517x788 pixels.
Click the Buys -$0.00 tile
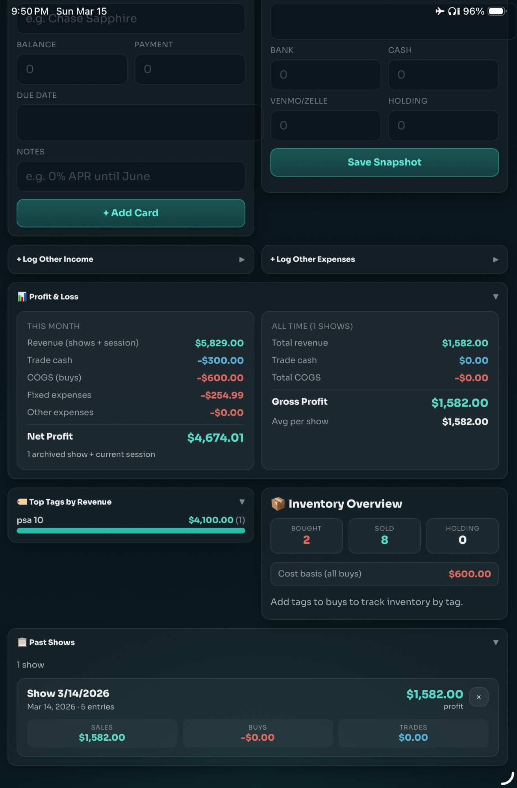[258, 733]
